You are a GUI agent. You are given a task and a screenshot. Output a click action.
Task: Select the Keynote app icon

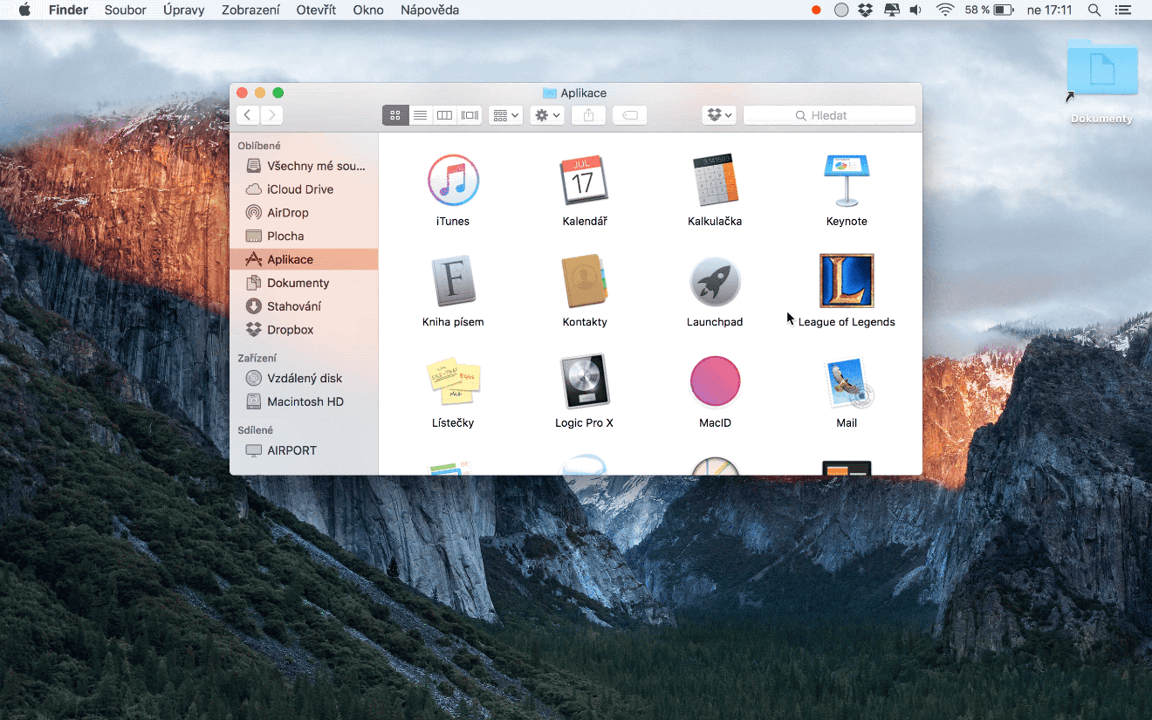pyautogui.click(x=847, y=181)
